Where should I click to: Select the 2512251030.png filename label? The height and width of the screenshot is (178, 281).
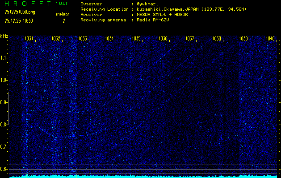coord(17,12)
